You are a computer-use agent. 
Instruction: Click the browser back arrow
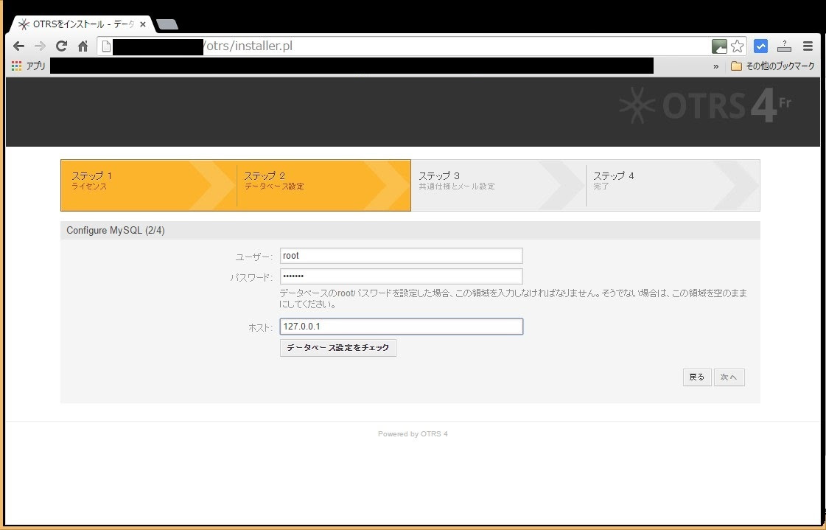pyautogui.click(x=18, y=46)
